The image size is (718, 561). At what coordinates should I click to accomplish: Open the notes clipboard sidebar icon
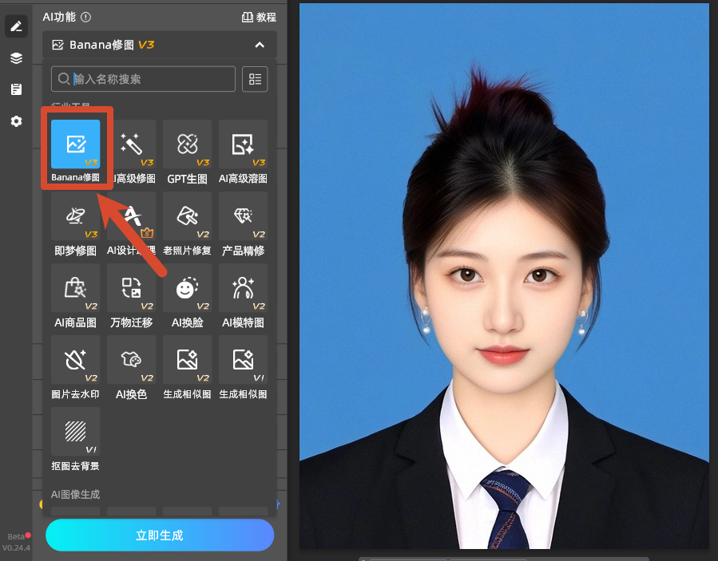pyautogui.click(x=17, y=89)
